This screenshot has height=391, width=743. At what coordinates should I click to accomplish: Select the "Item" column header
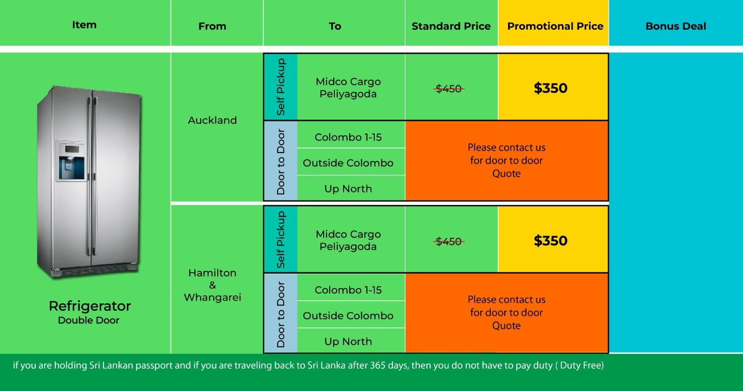tap(84, 25)
